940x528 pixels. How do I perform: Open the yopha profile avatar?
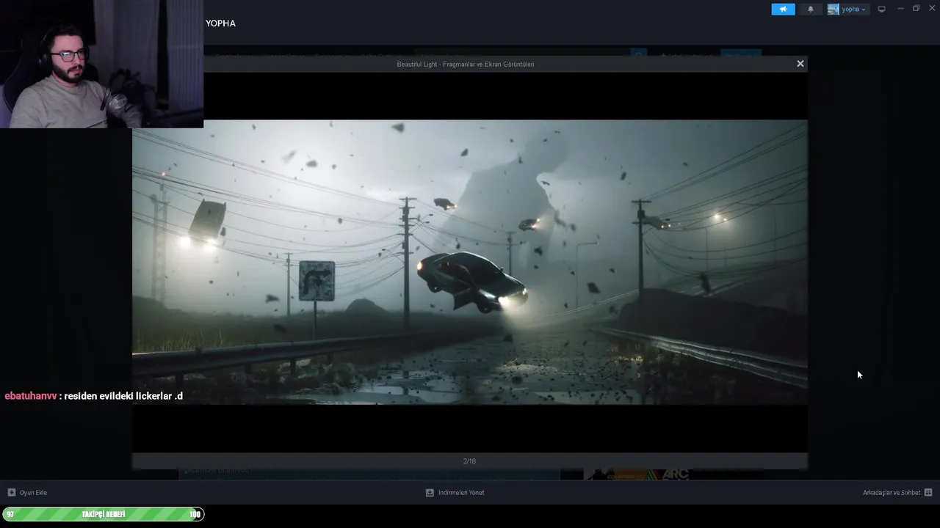pos(834,9)
